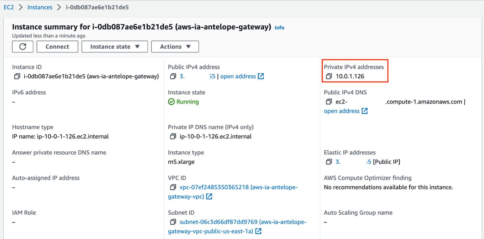Copy the private IP DNS name
This screenshot has height=239, width=484.
(x=173, y=136)
